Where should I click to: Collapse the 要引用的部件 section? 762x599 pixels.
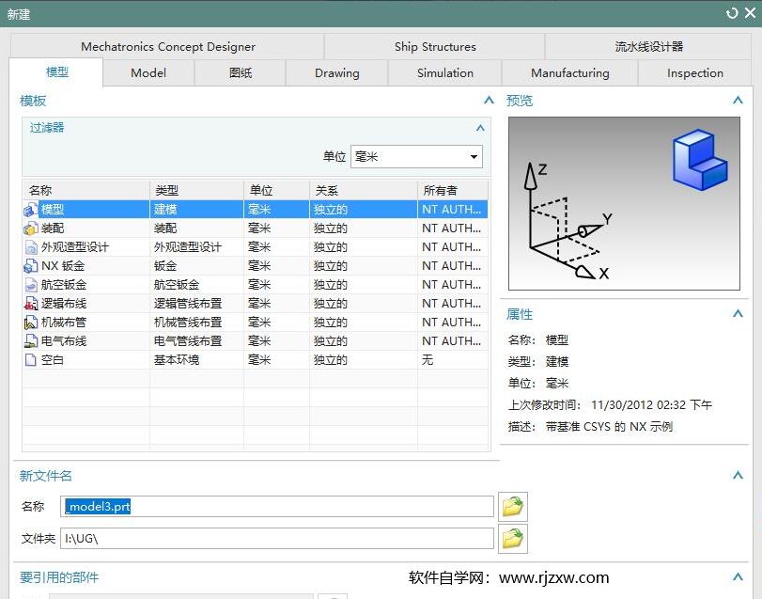[x=738, y=577]
